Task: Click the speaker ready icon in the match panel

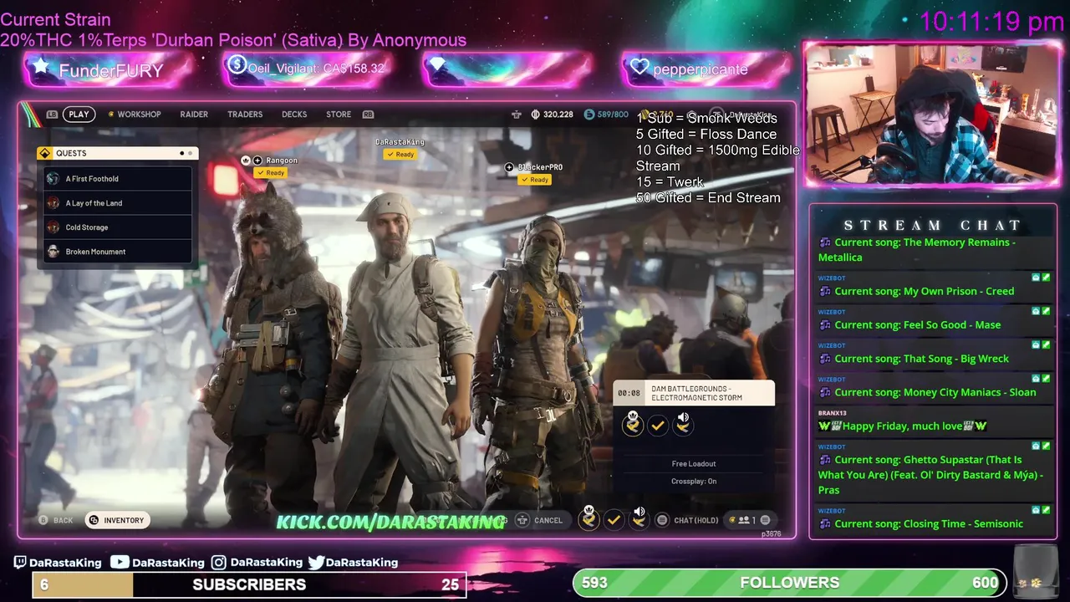Action: pyautogui.click(x=683, y=423)
